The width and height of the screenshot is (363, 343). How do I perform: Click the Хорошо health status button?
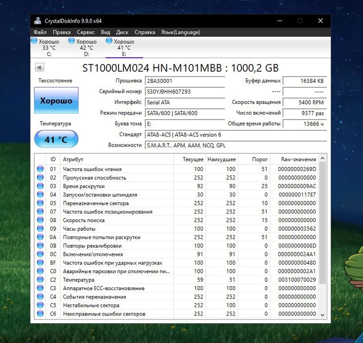pos(56,100)
